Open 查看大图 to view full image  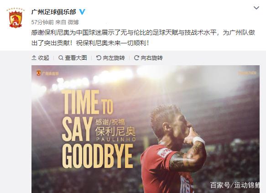click(x=73, y=58)
